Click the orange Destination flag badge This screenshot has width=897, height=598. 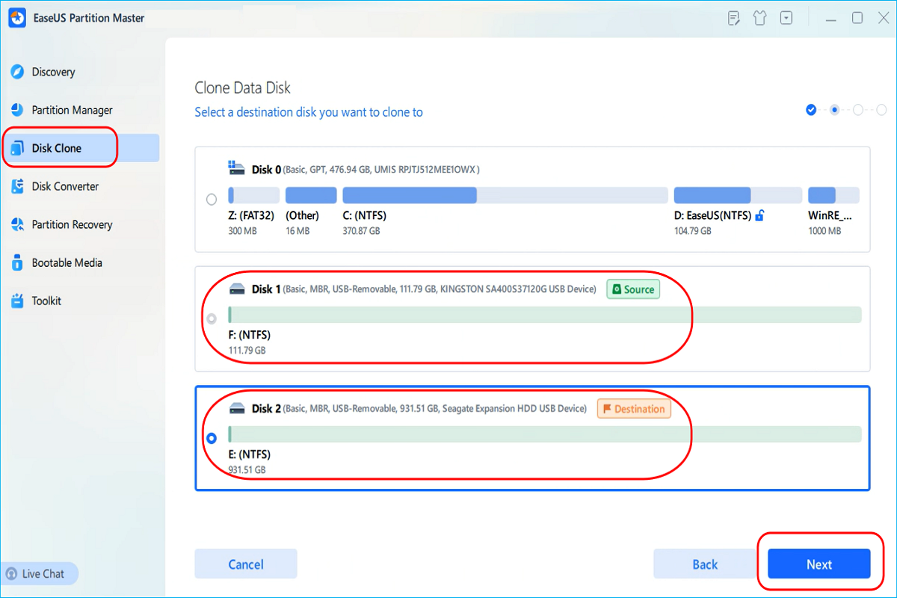tap(634, 409)
